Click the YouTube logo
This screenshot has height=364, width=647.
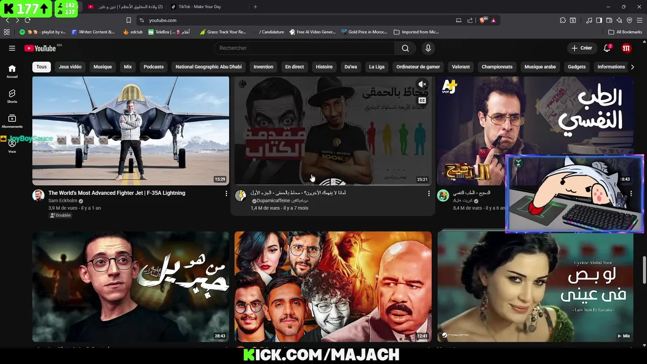pos(40,48)
